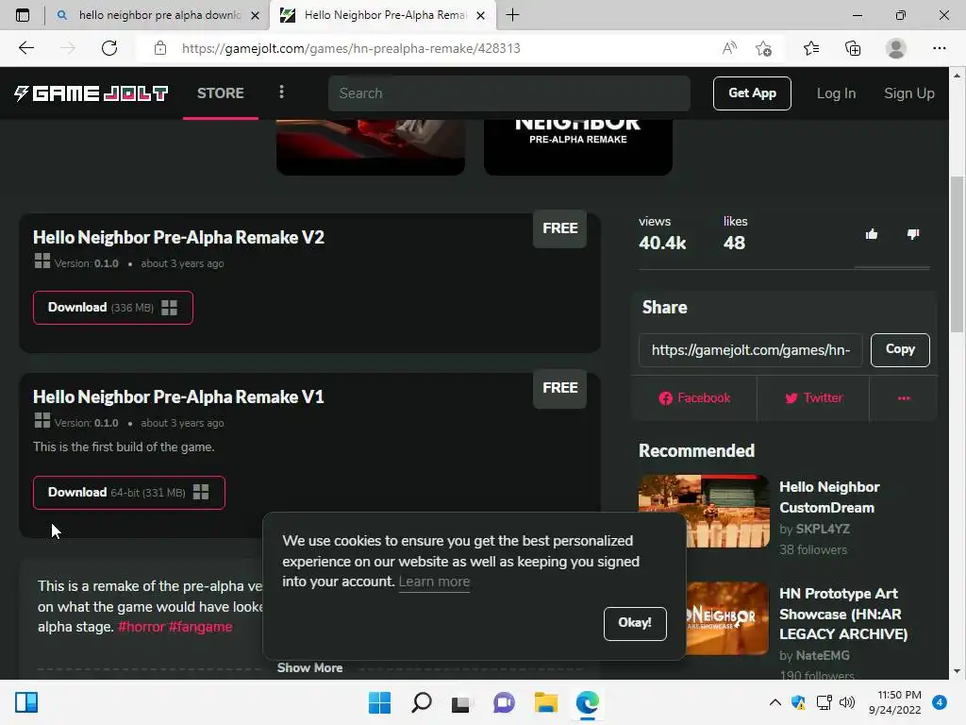Dislike the game with thumbs down

[x=913, y=234]
